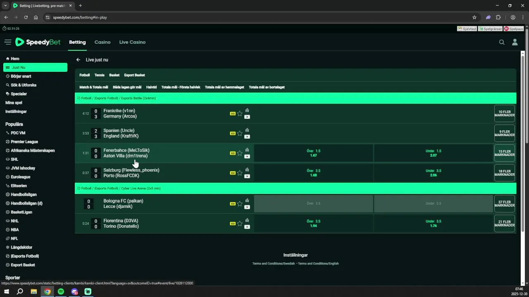
Task: Click BB badge on Fiorentina vs Torino
Action: tap(233, 224)
